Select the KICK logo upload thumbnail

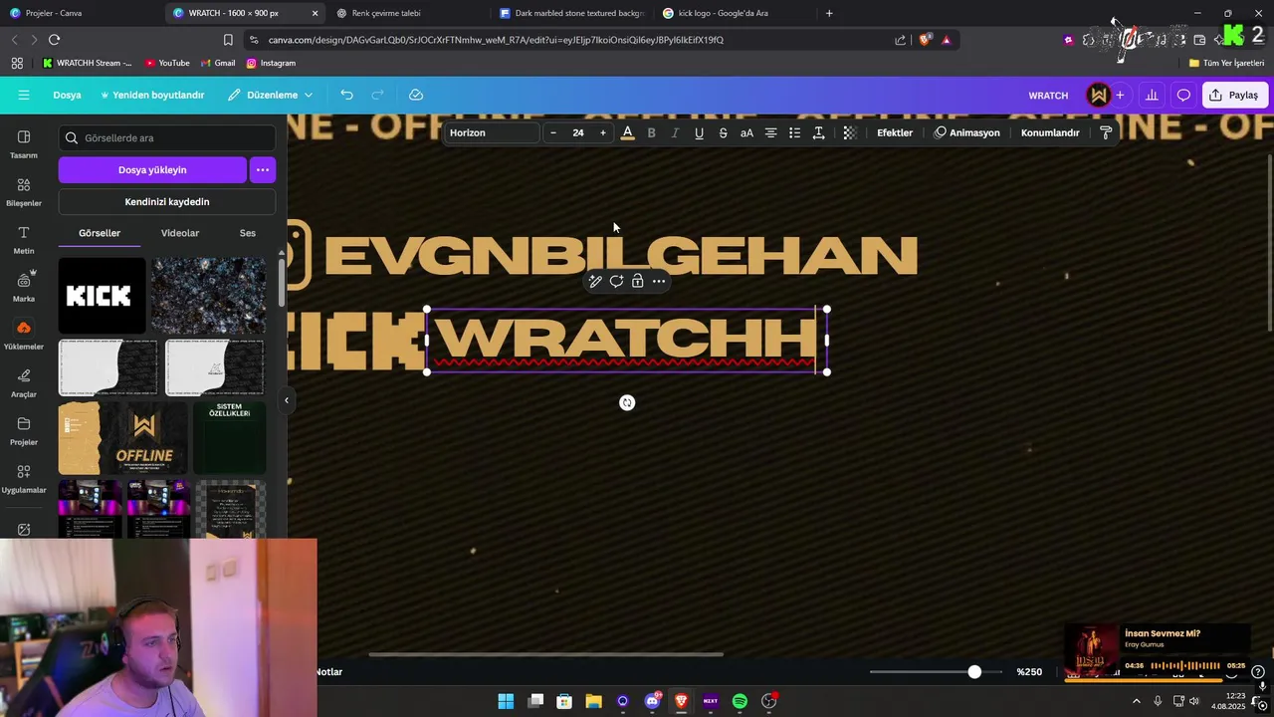pyautogui.click(x=102, y=296)
